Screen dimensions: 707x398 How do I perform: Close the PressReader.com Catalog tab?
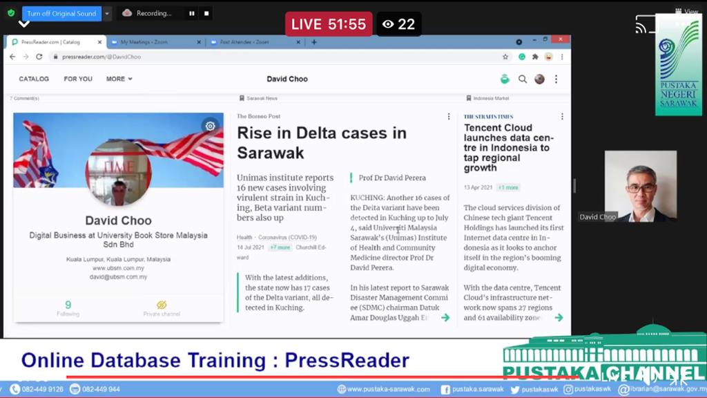pos(99,42)
